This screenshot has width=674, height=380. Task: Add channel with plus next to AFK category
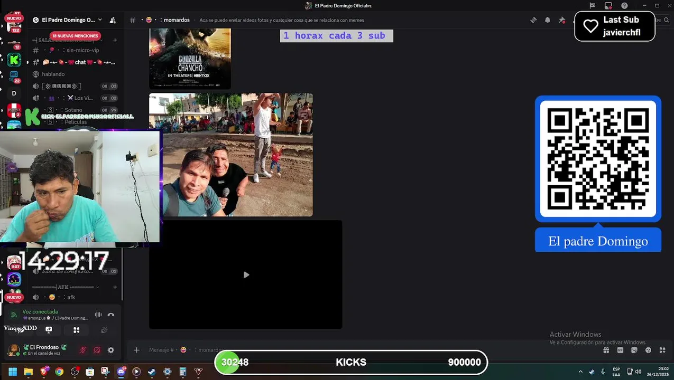115,287
